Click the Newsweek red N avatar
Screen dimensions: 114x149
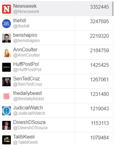pyautogui.click(x=6, y=9)
